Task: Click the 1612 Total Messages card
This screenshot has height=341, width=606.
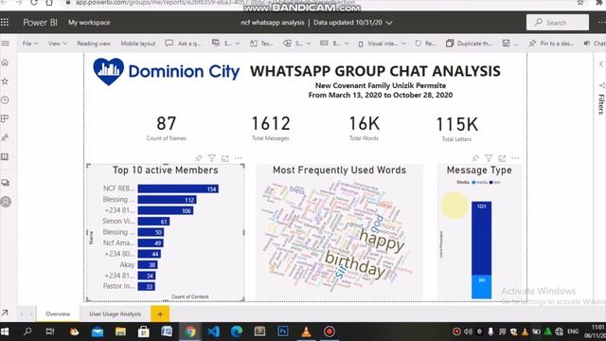Action: coord(271,129)
